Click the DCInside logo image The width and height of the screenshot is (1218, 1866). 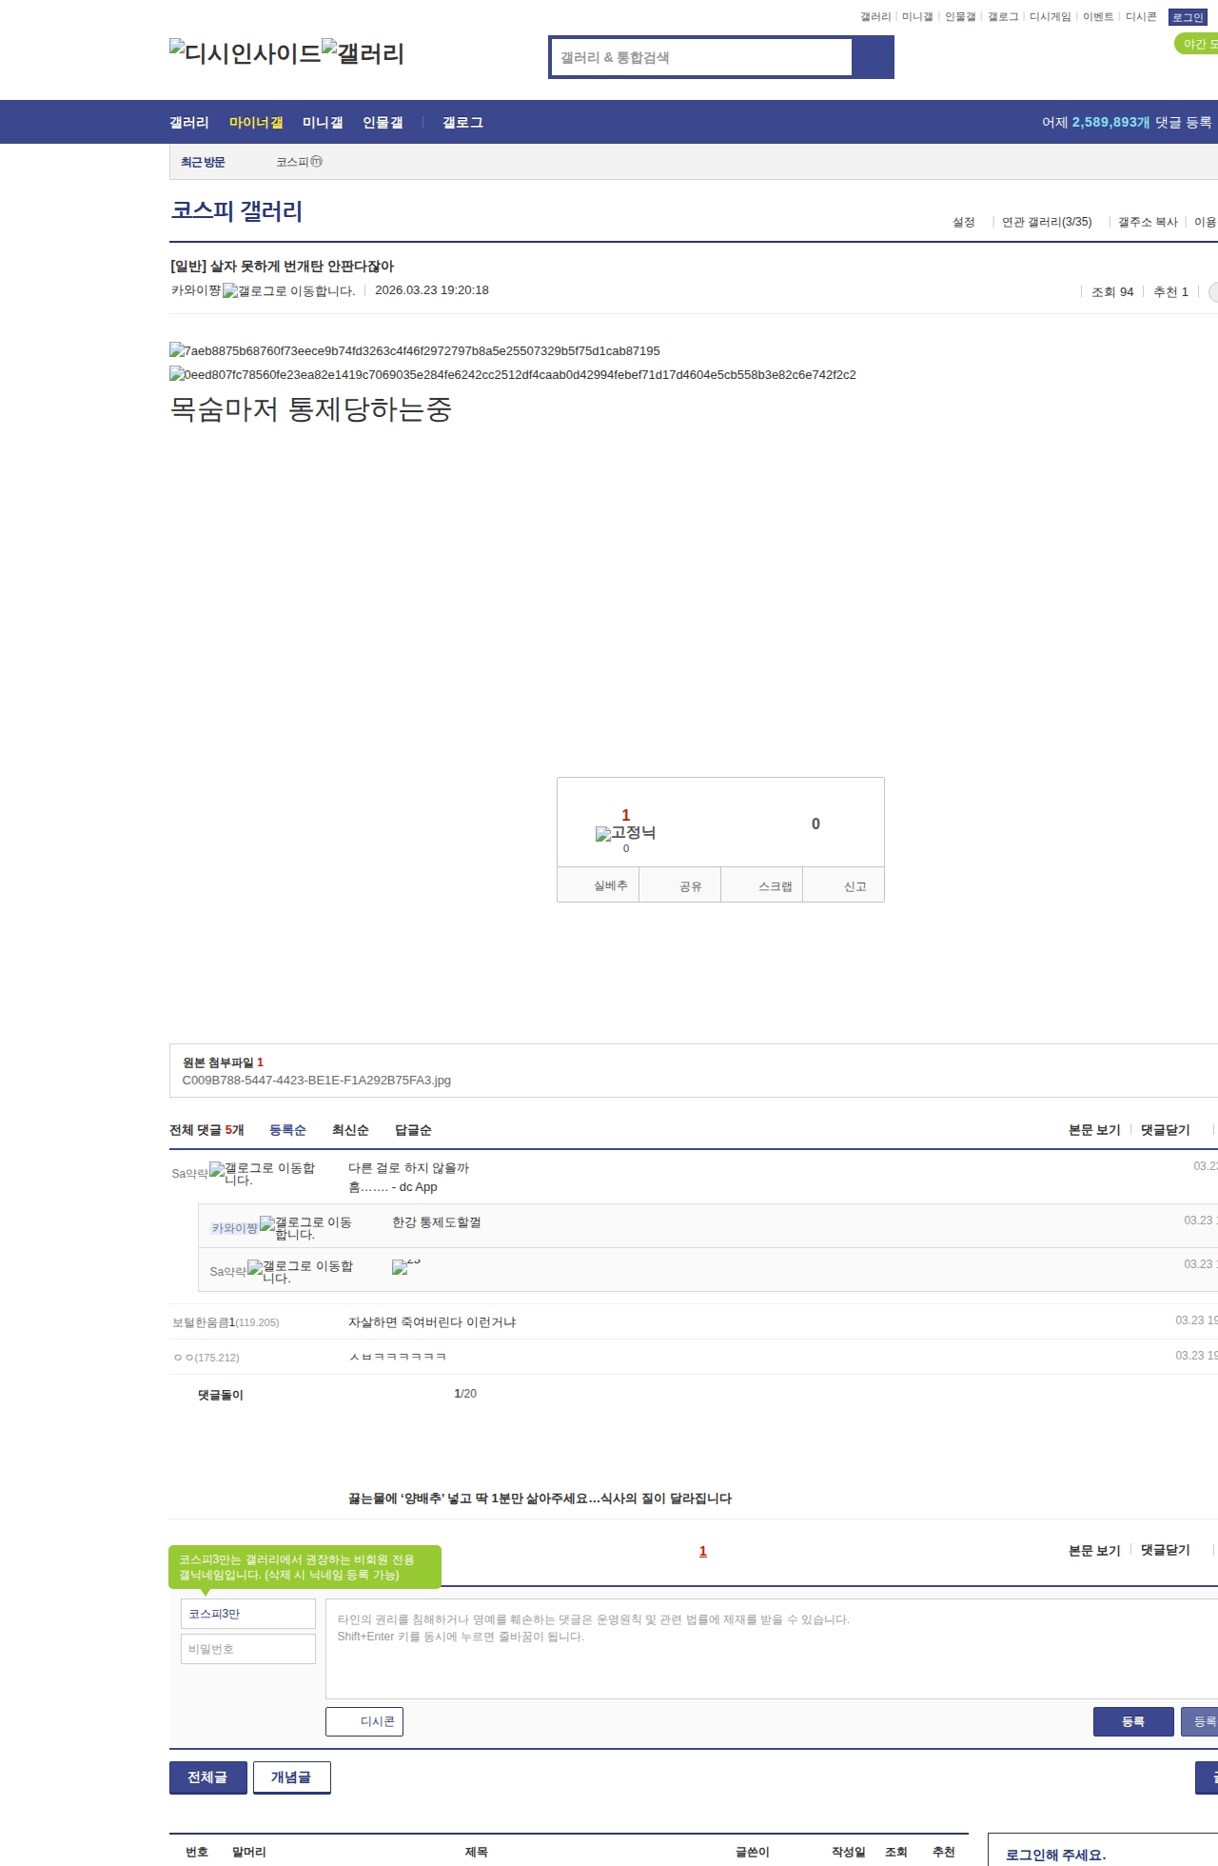(x=245, y=53)
